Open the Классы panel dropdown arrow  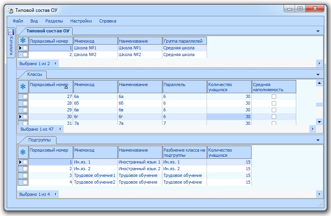coord(318,75)
